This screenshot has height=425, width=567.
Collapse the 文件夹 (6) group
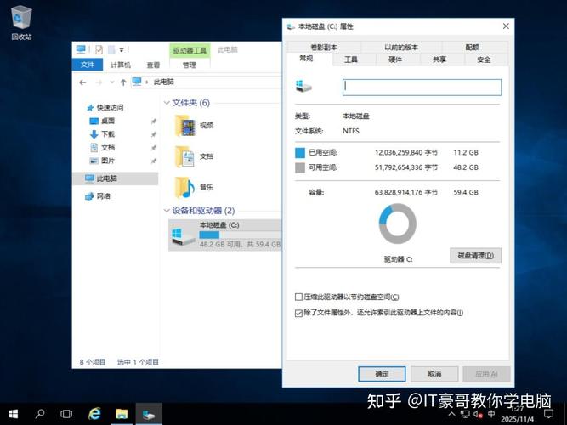pos(167,103)
